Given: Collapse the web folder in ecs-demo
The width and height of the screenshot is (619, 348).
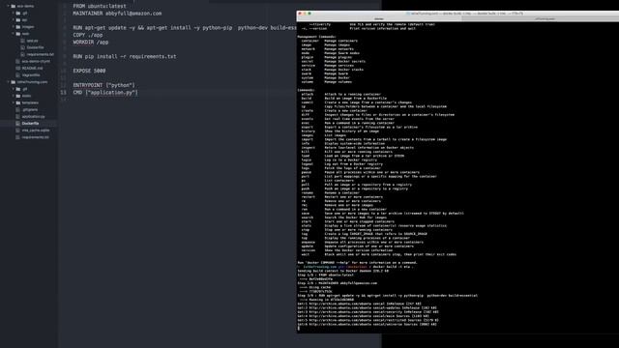Looking at the screenshot, I should [14, 34].
